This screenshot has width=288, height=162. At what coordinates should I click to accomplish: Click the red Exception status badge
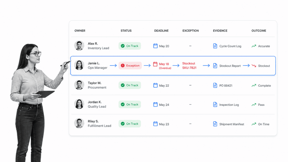(130, 66)
